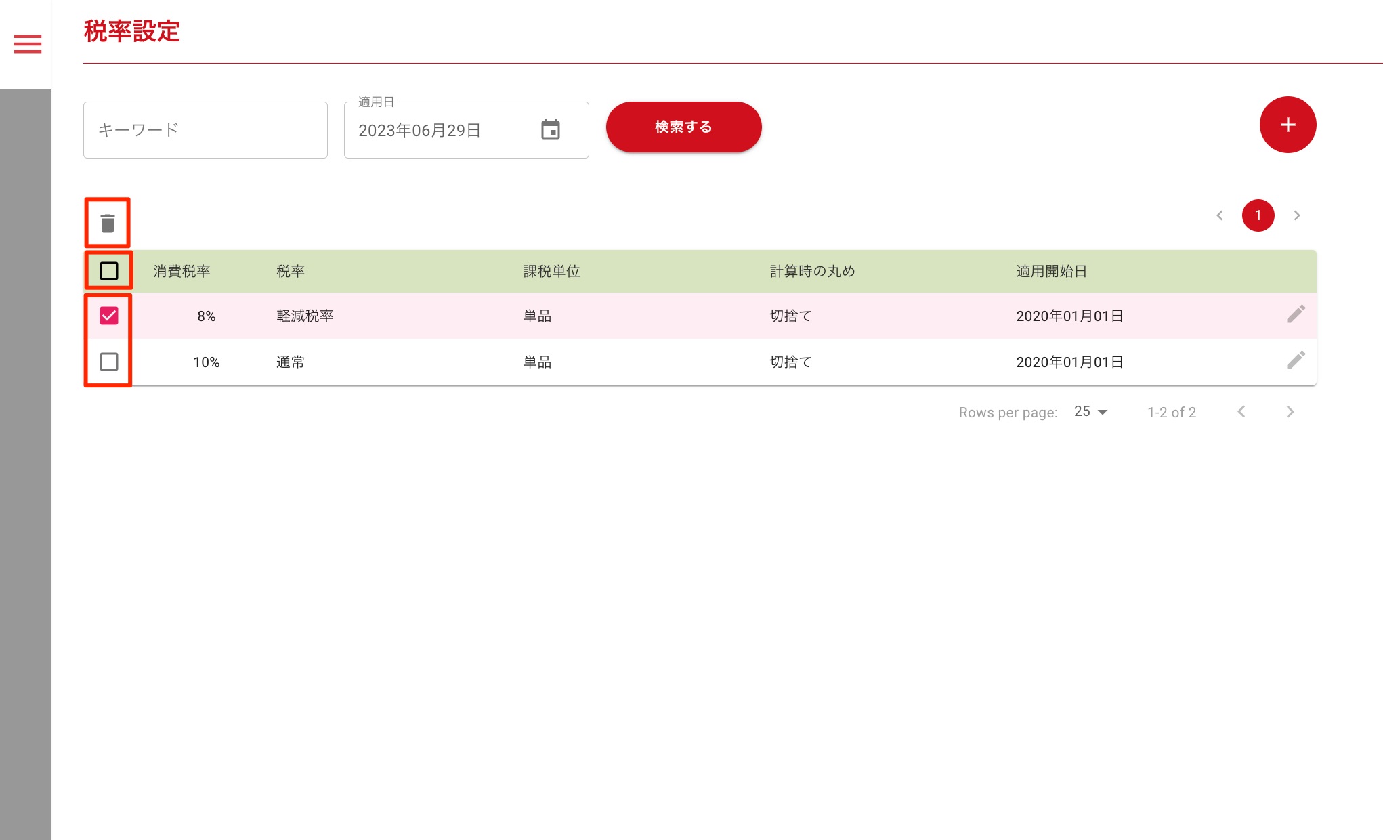Click the red plus add button
1383x840 pixels.
[x=1288, y=125]
